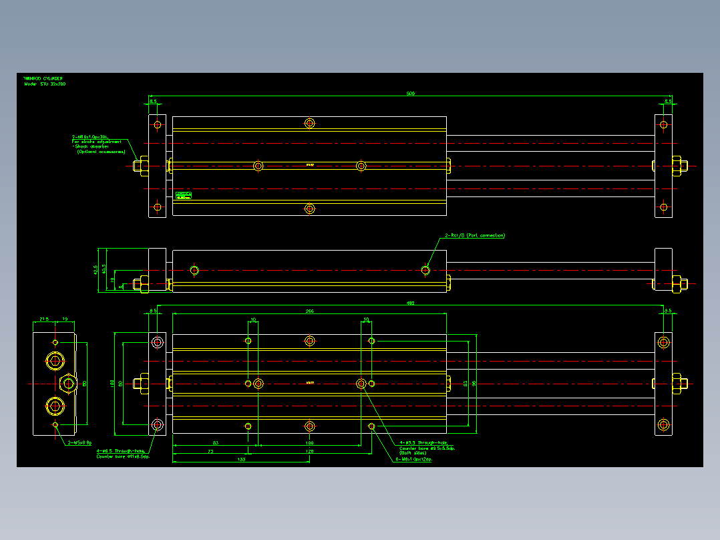
Task: Select the "Counter bore ø11x6.5dp." note
Action: click(x=123, y=457)
